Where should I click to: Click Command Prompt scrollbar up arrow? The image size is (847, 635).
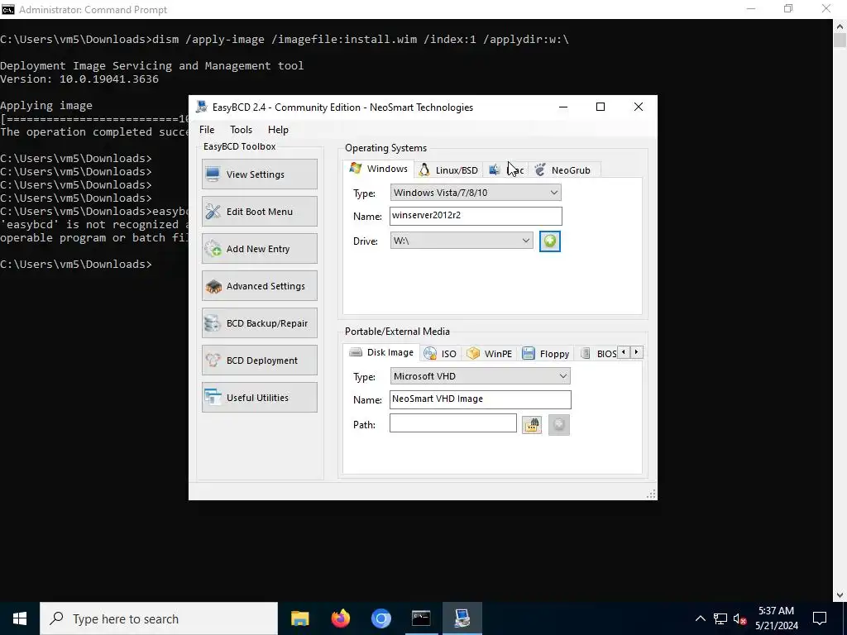point(840,26)
